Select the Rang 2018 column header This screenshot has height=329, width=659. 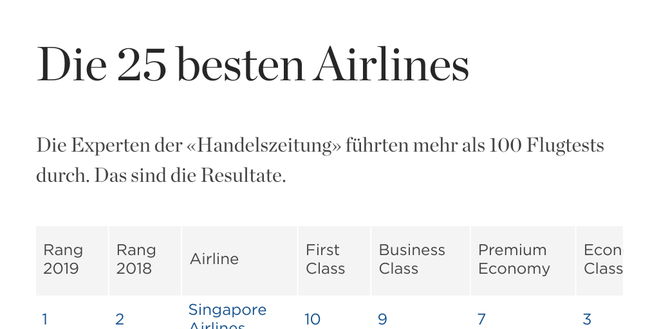click(x=136, y=259)
